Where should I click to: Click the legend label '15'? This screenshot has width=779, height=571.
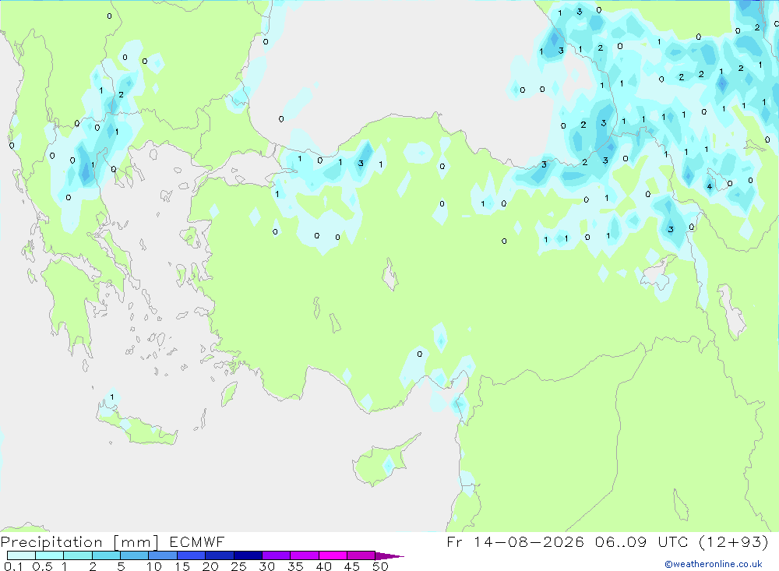point(182,566)
